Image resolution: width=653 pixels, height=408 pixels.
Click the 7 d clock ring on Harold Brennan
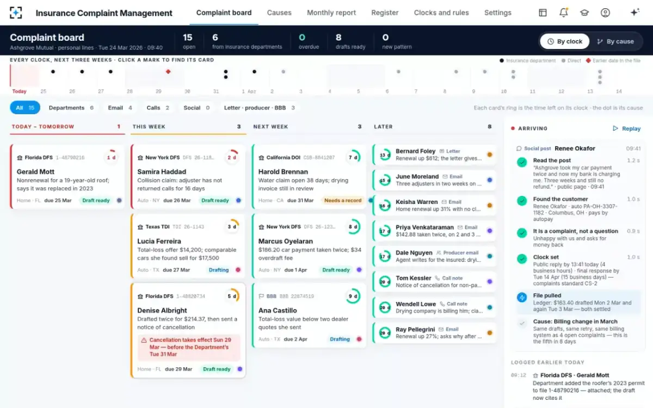point(353,157)
